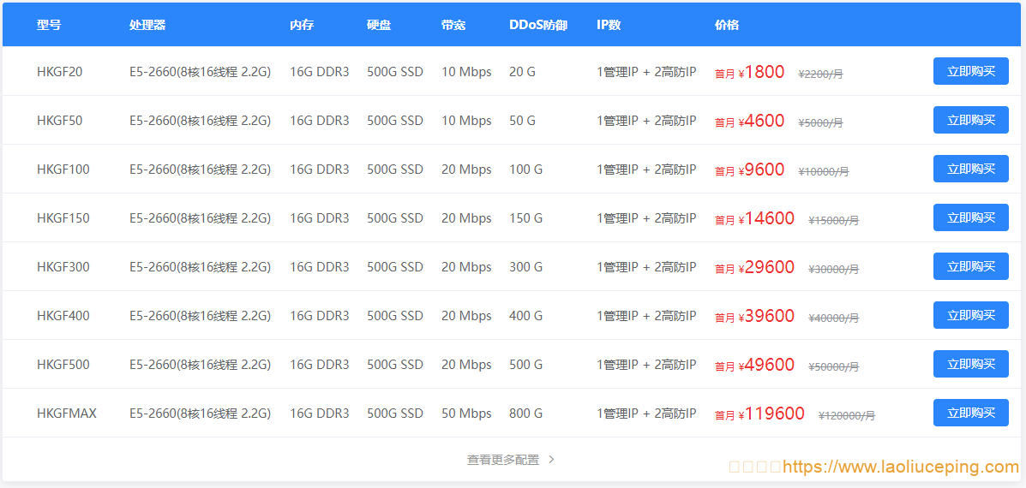Click the ¥1800 first-month price
The image size is (1026, 488).
(x=761, y=72)
